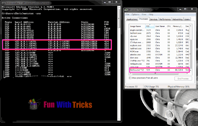Open the Networking tab
Viewport: 198px width, 126px height.
[177, 19]
